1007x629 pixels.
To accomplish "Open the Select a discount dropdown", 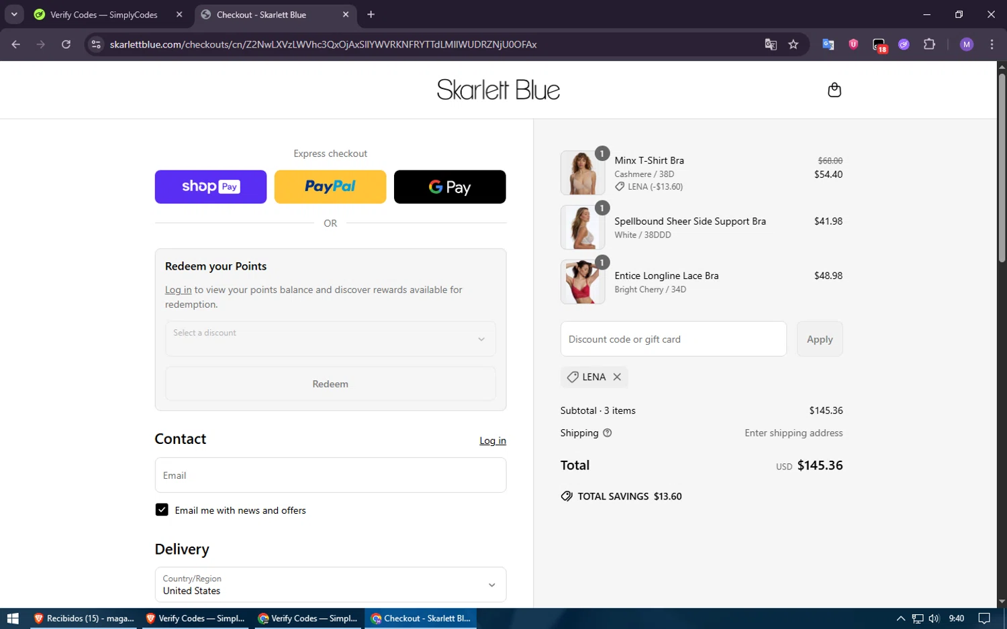I will (x=330, y=339).
